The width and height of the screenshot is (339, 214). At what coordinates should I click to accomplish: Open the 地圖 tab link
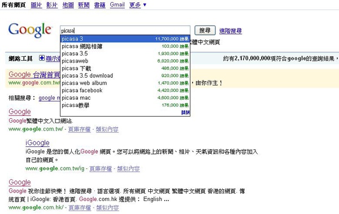click(68, 5)
